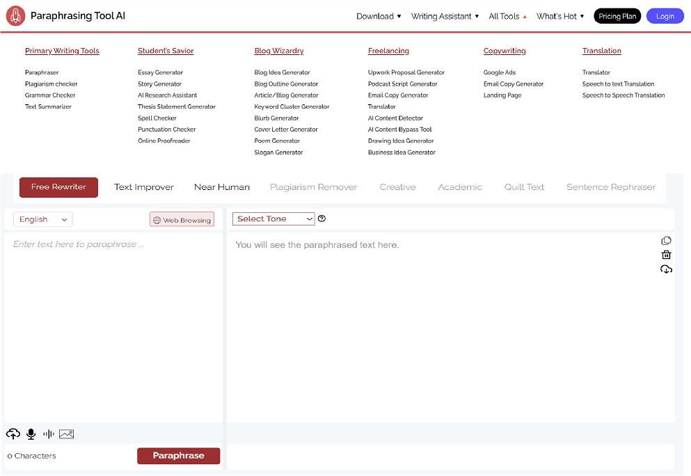Image resolution: width=691 pixels, height=476 pixels.
Task: Switch to the Quill Text tab
Action: click(524, 187)
